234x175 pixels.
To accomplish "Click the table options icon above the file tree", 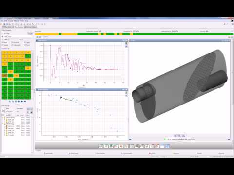I will (30, 110).
